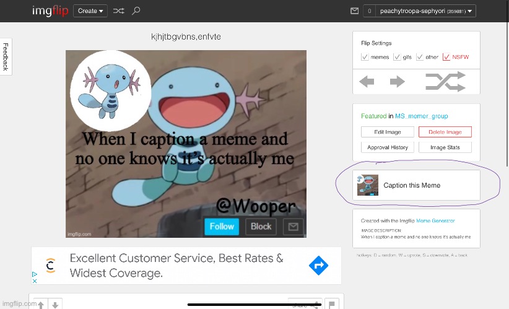
Task: Click the IMAGE DESCRIPTION label
Action: point(381,230)
